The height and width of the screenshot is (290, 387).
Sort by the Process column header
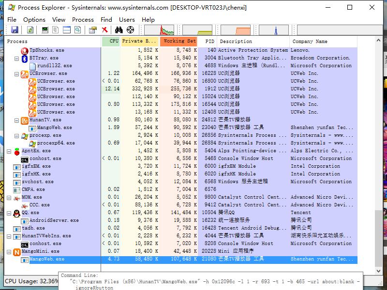53,42
